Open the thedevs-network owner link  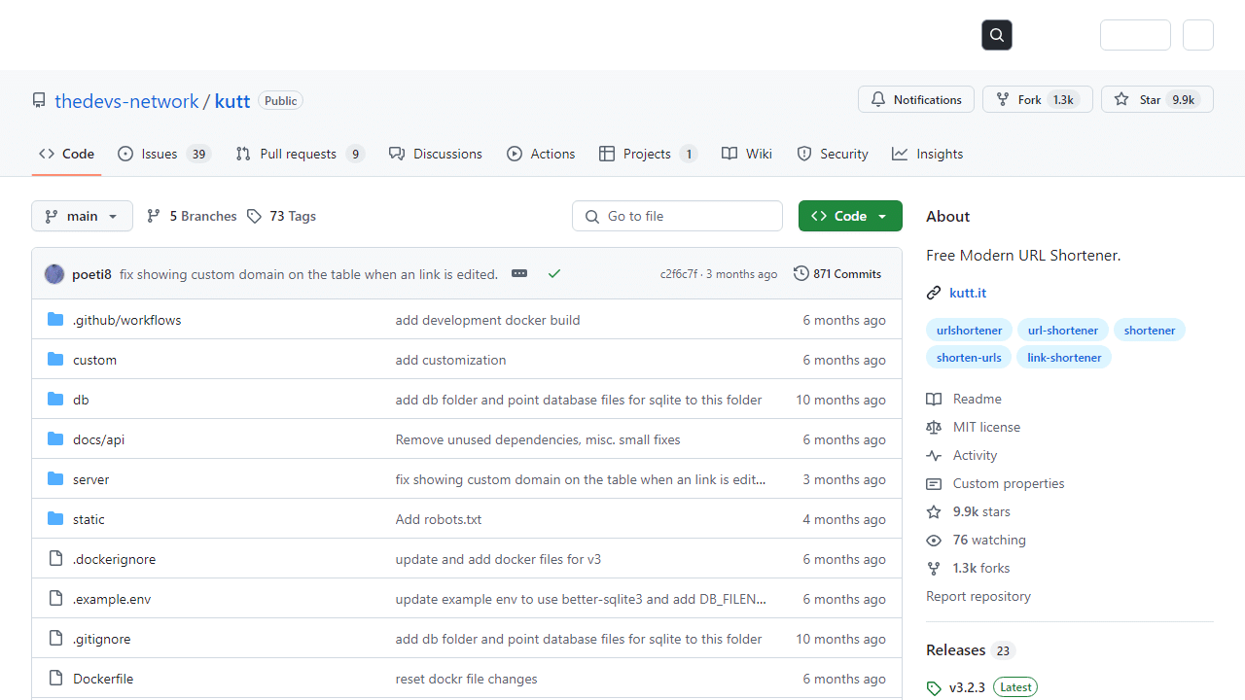(126, 101)
